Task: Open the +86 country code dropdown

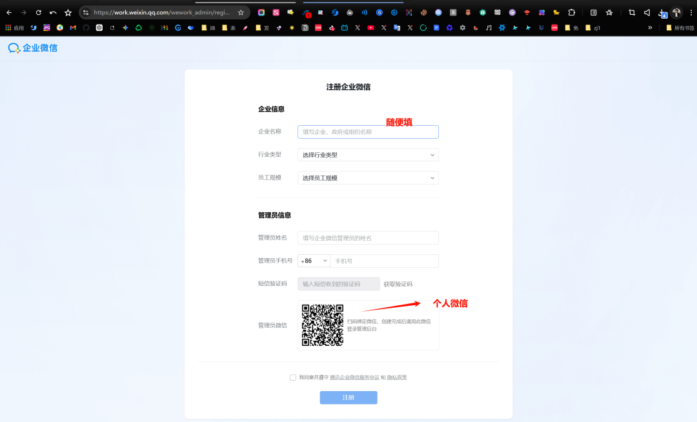Action: (x=314, y=261)
